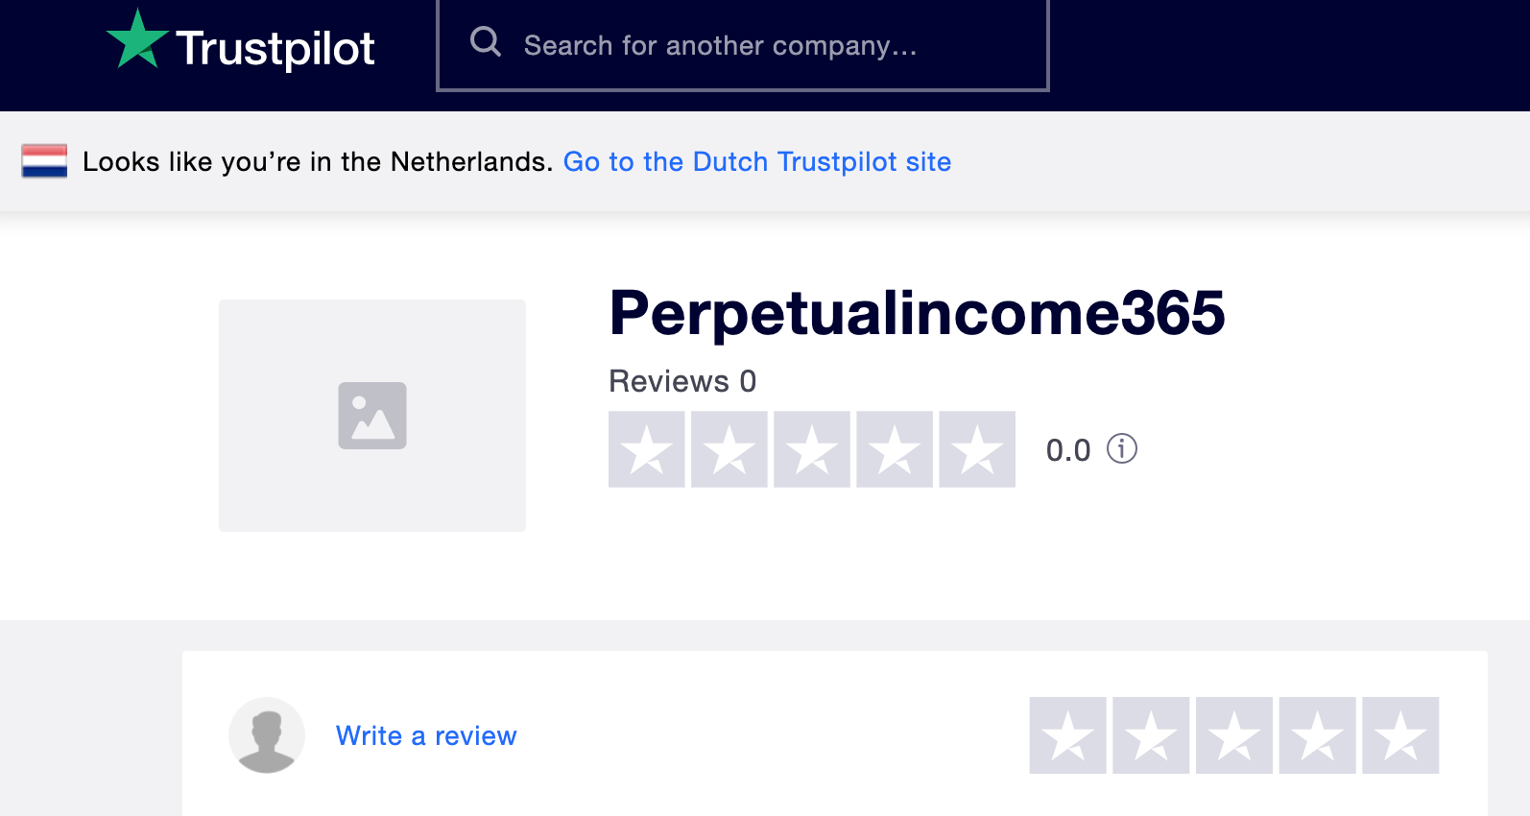Click the company placeholder image
Viewport: 1530px width, 816px height.
[x=372, y=416]
